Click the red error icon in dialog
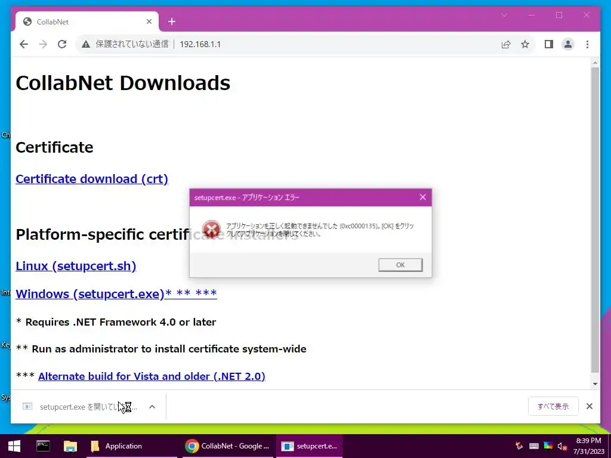The image size is (611, 458). [211, 229]
